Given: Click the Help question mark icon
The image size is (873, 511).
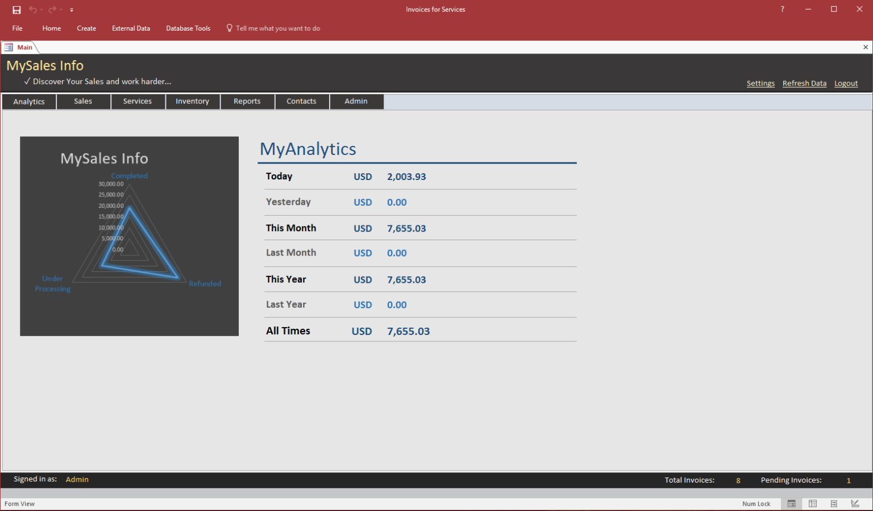Looking at the screenshot, I should 783,9.
